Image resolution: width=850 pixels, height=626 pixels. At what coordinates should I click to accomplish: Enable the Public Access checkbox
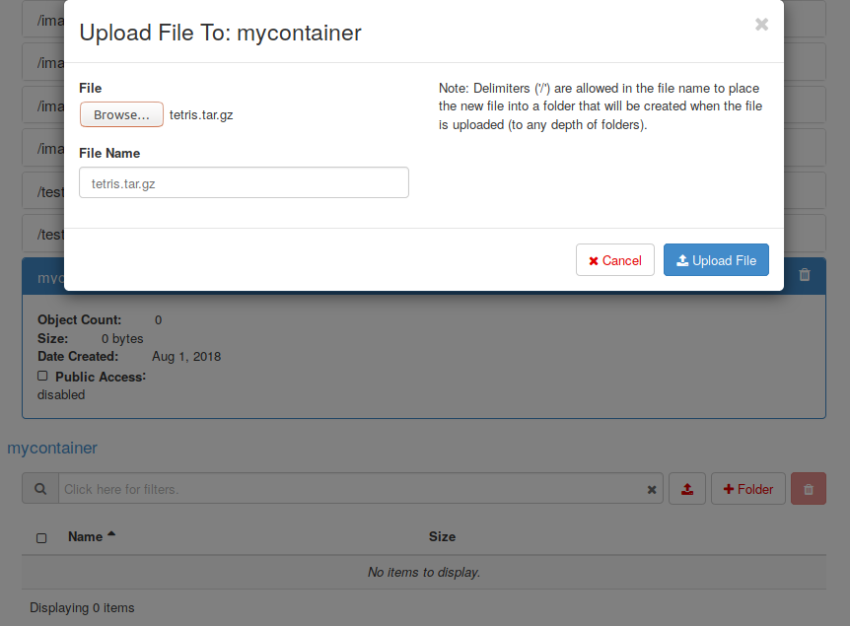click(42, 376)
